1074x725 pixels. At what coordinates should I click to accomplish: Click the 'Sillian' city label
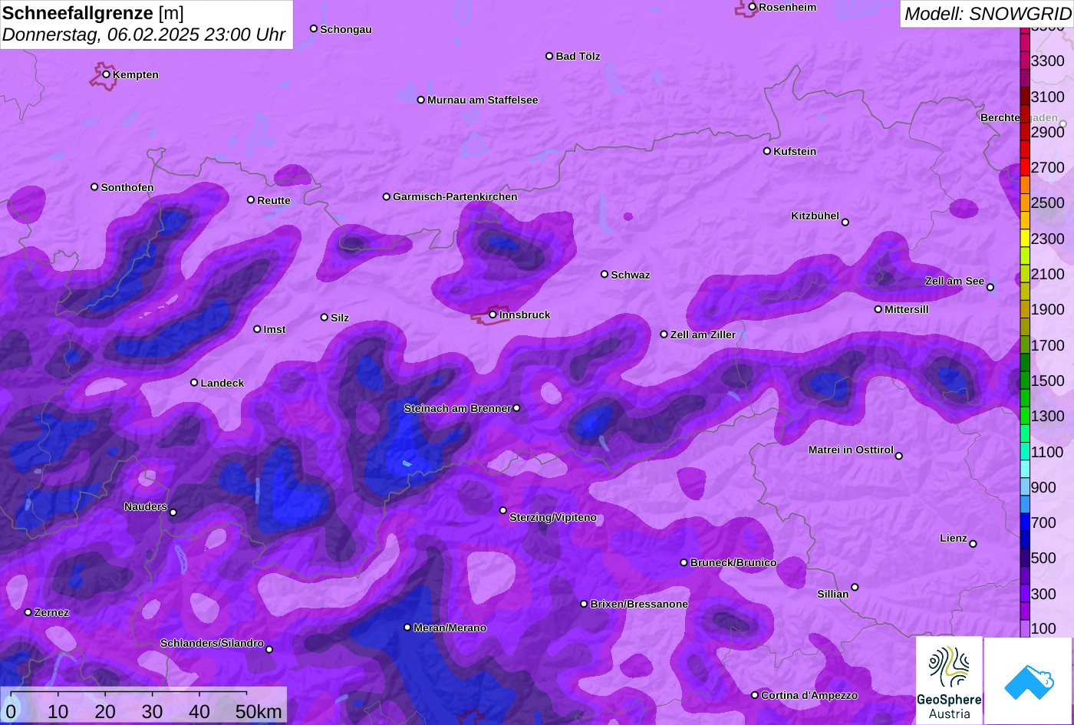point(833,594)
